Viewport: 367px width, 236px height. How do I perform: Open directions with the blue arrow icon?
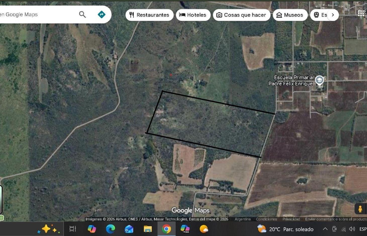pyautogui.click(x=101, y=15)
